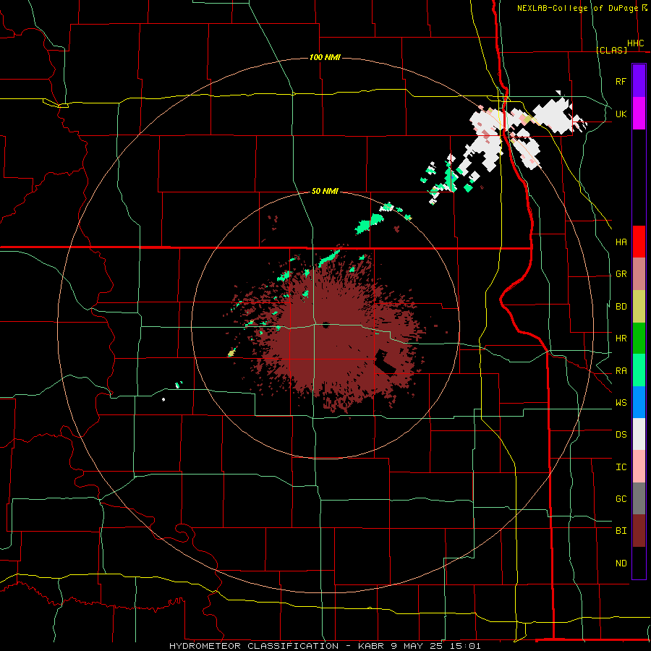This screenshot has width=651, height=651.
Task: Select the 'BD' legend label
Action: click(621, 307)
